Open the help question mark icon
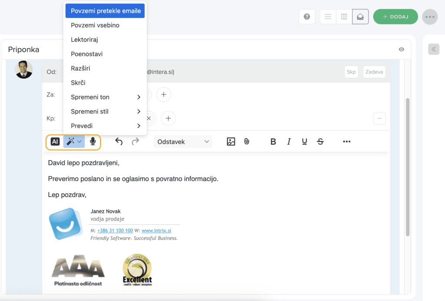This screenshot has width=445, height=301. pyautogui.click(x=307, y=17)
